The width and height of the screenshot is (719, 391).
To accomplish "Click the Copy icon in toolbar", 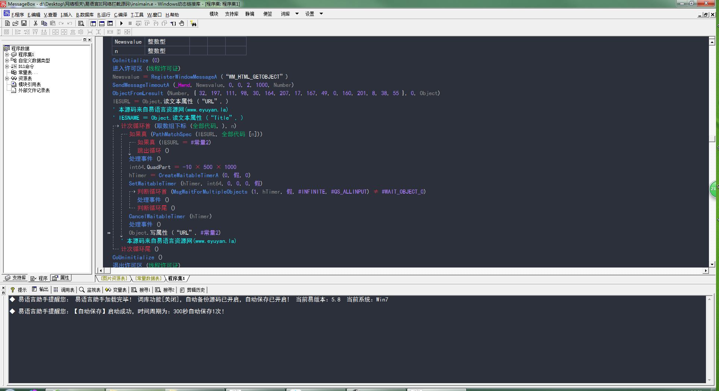I will pyautogui.click(x=44, y=24).
